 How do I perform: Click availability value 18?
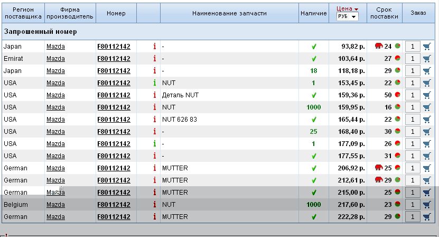[x=314, y=71]
